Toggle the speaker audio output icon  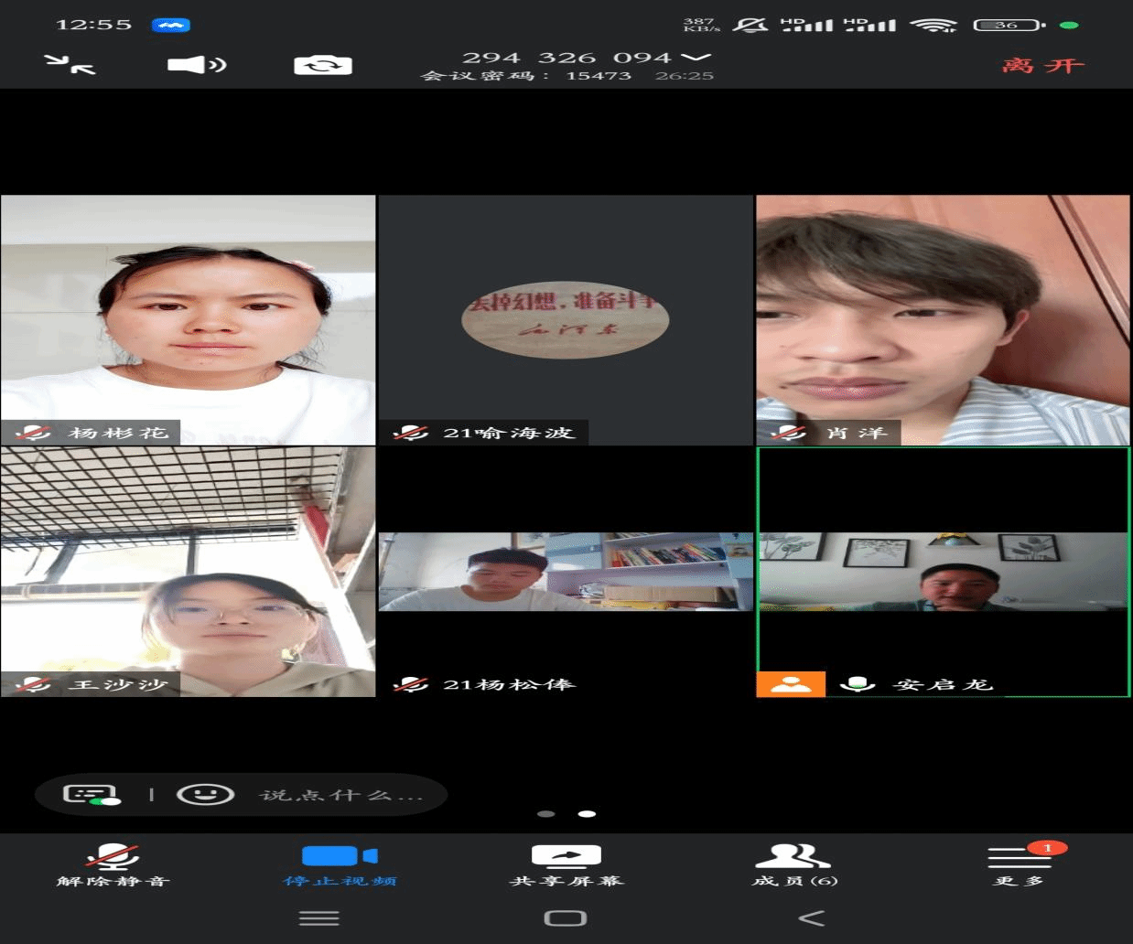click(x=196, y=65)
